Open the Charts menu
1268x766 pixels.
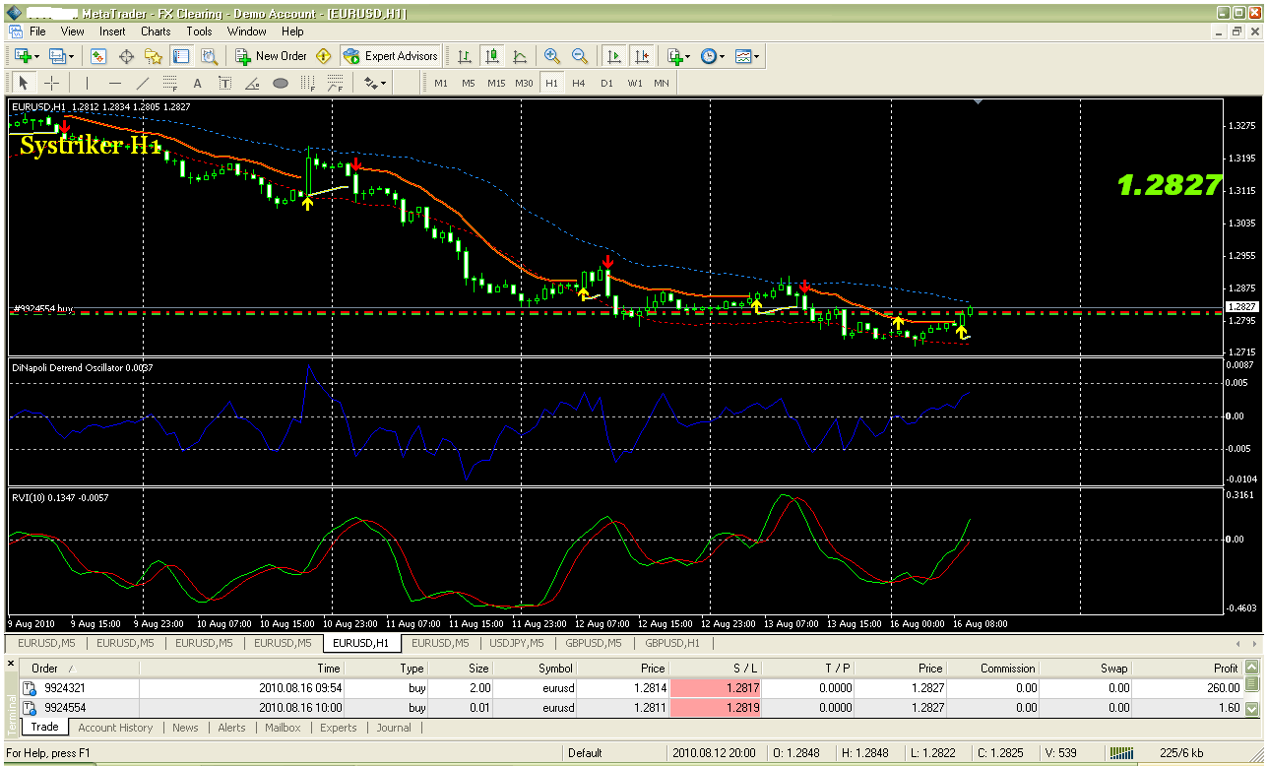tap(156, 32)
